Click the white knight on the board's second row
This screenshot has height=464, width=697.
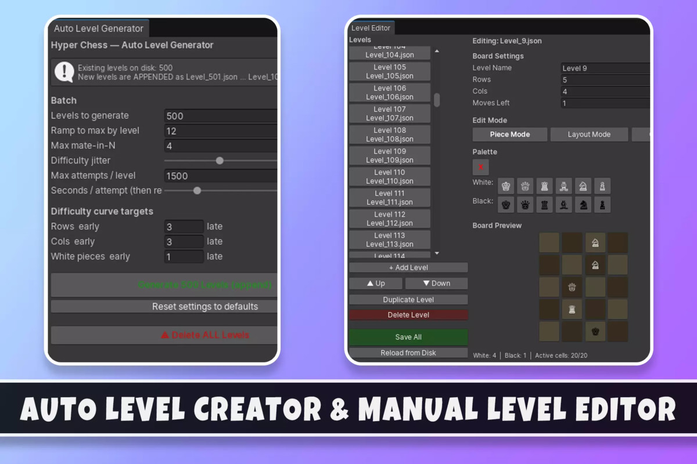click(595, 265)
